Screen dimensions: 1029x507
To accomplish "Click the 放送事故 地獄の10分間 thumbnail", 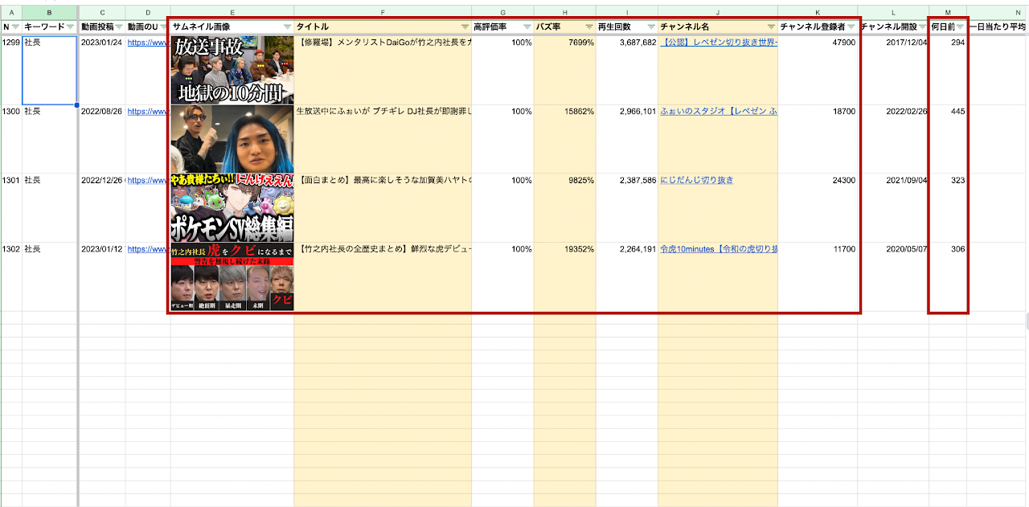I will (x=232, y=70).
